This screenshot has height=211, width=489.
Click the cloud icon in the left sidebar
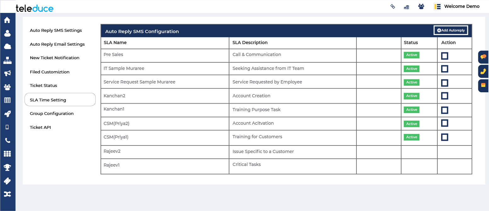pyautogui.click(x=8, y=46)
